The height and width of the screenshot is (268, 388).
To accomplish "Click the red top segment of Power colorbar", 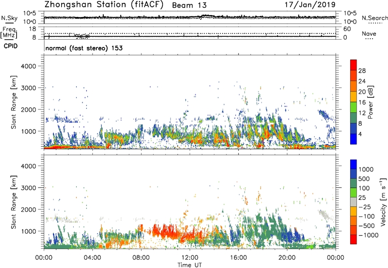I will coord(354,65).
